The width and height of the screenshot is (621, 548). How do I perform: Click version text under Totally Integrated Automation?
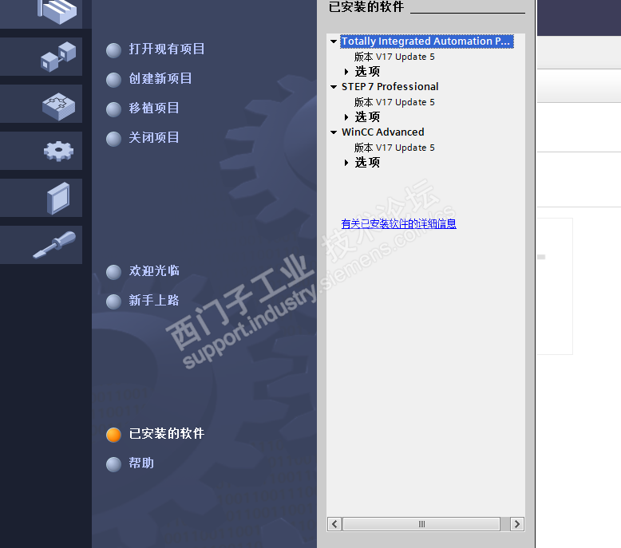pyautogui.click(x=394, y=57)
